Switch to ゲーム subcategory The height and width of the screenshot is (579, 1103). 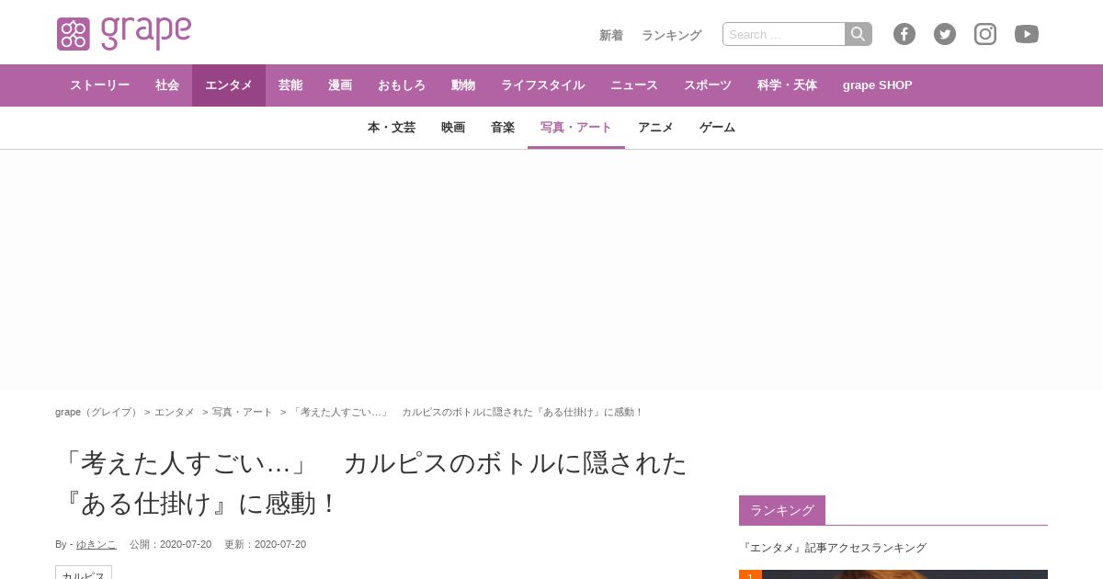(x=717, y=128)
